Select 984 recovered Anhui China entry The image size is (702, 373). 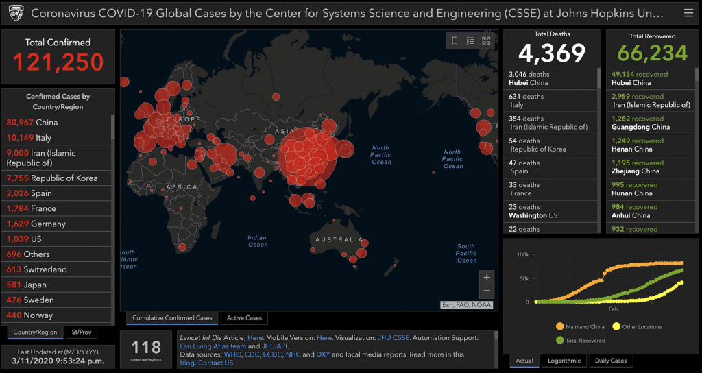[x=651, y=211]
